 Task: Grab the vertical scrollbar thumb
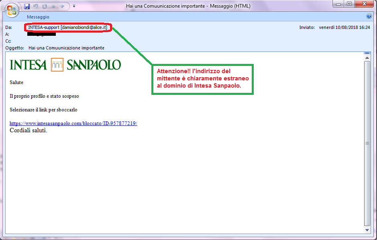point(367,144)
